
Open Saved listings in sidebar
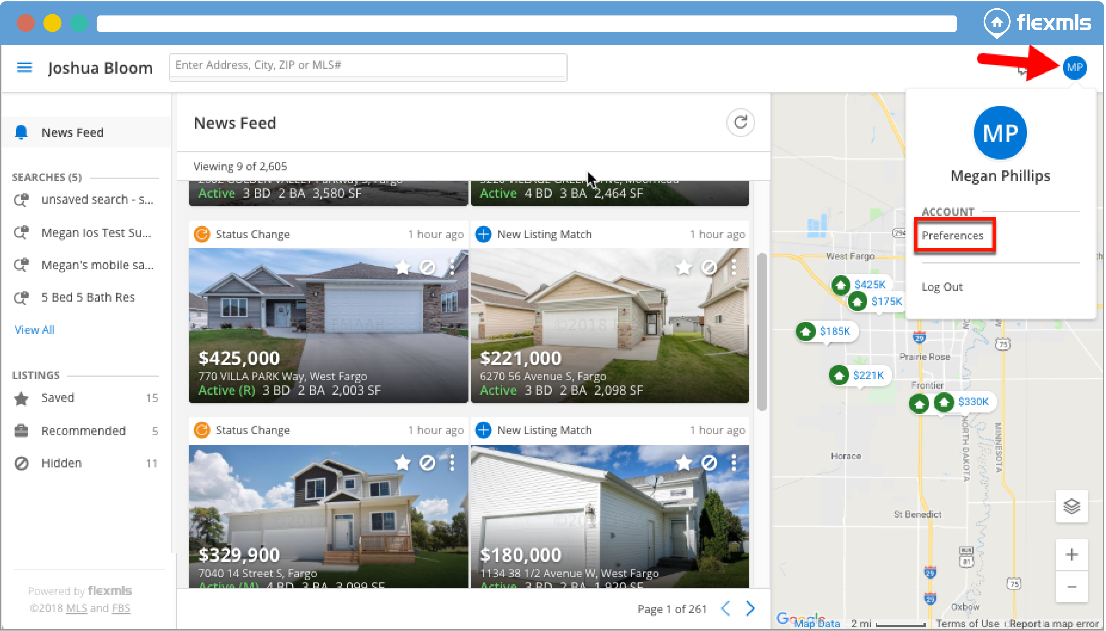(x=58, y=397)
